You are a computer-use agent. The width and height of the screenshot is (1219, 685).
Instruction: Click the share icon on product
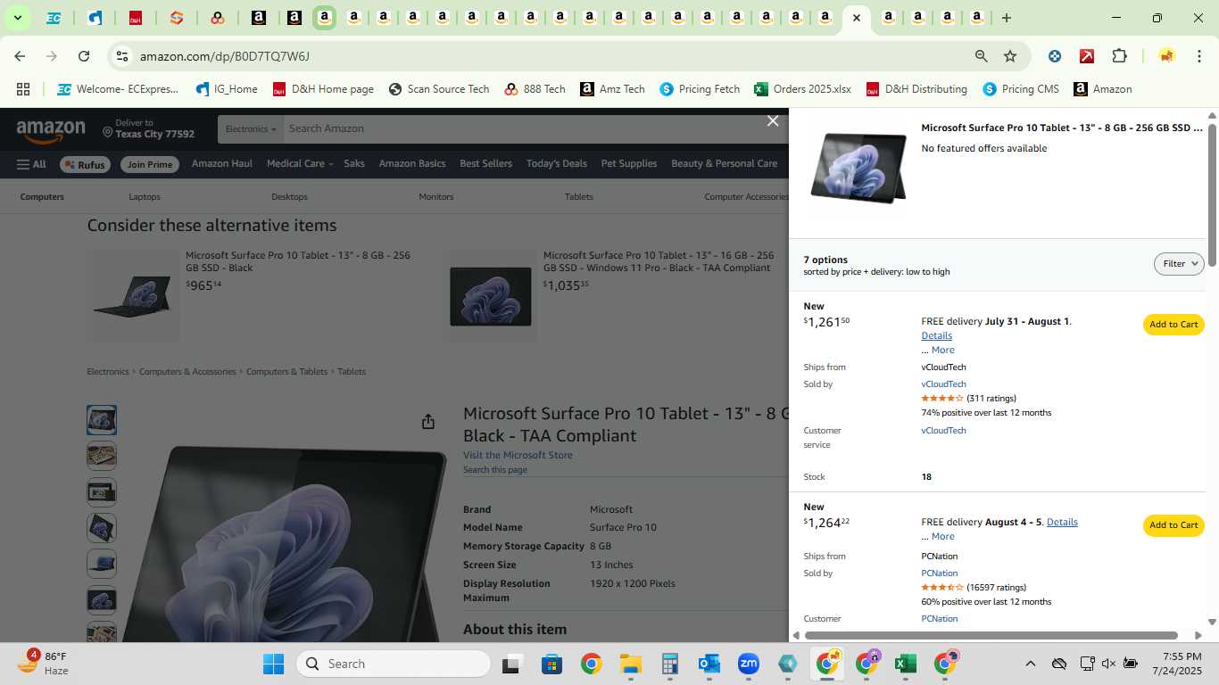click(x=428, y=421)
